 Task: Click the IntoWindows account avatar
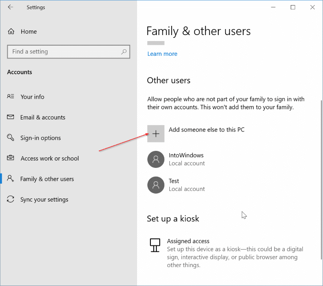156,159
